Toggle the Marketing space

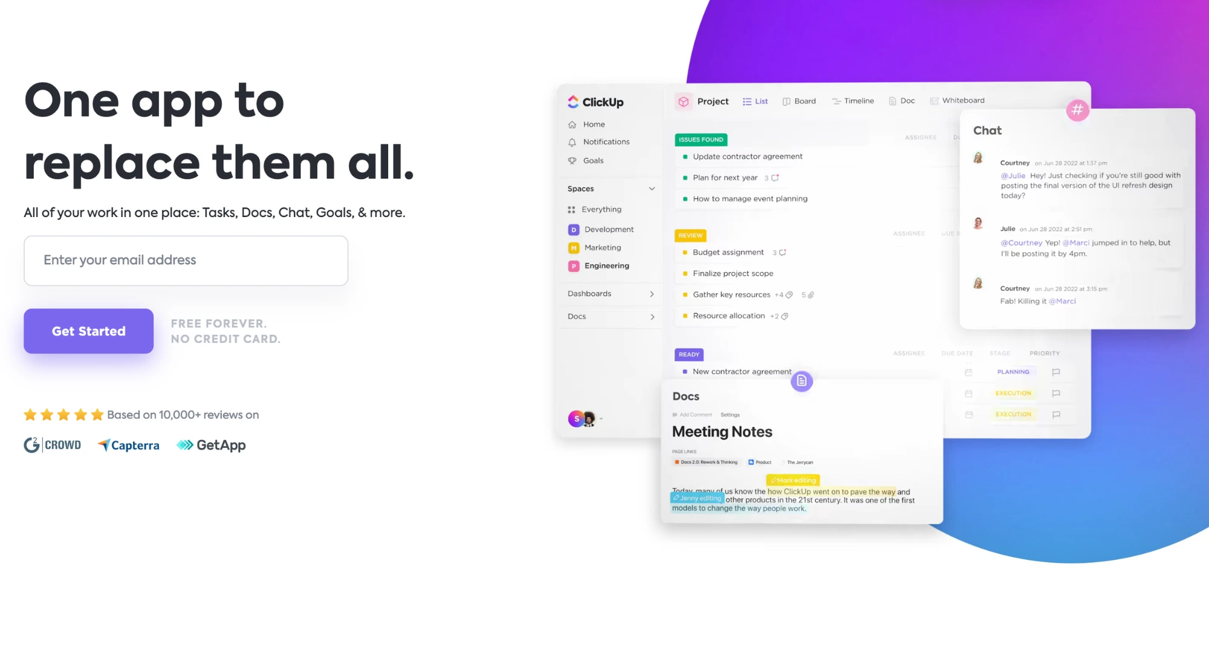(603, 247)
